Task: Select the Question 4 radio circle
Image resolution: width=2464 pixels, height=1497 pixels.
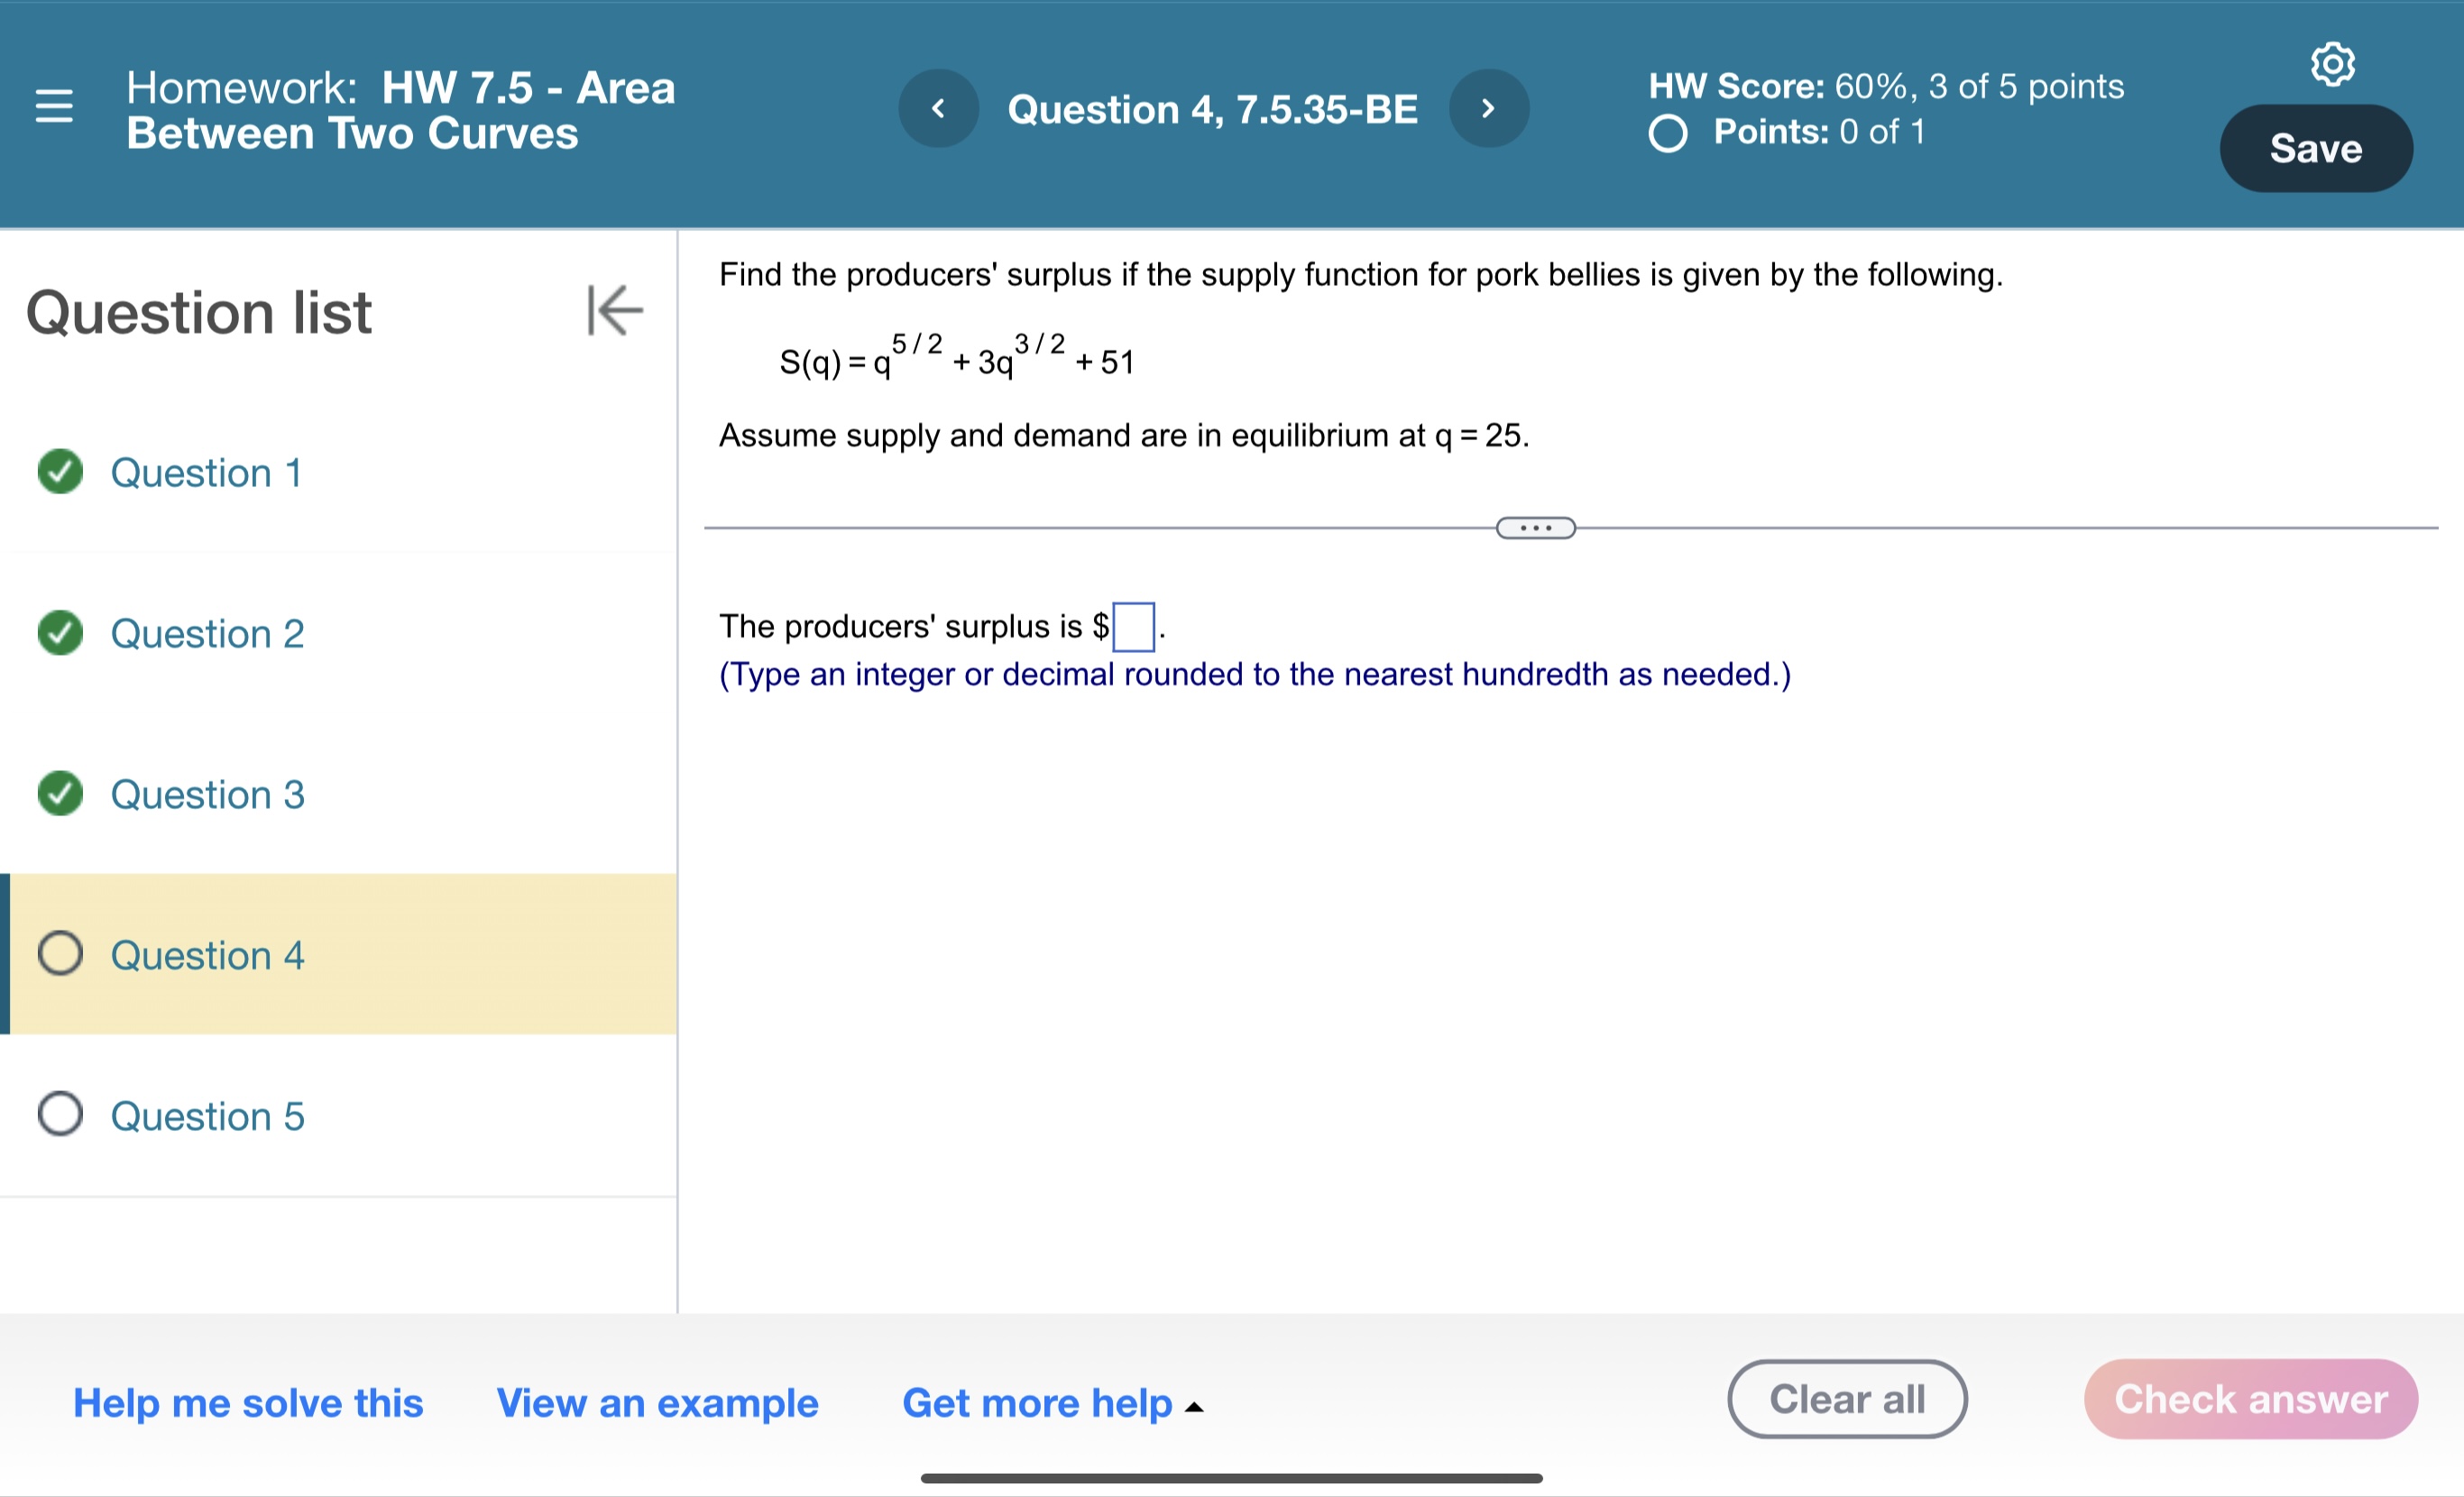Action: click(60, 954)
